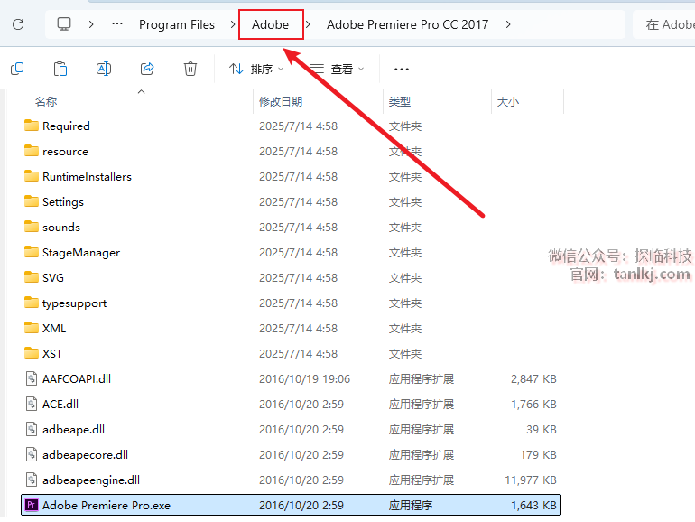Click the 179 KB size value

tap(538, 454)
